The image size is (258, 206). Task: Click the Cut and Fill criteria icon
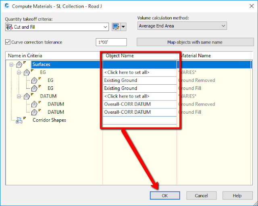[9, 27]
